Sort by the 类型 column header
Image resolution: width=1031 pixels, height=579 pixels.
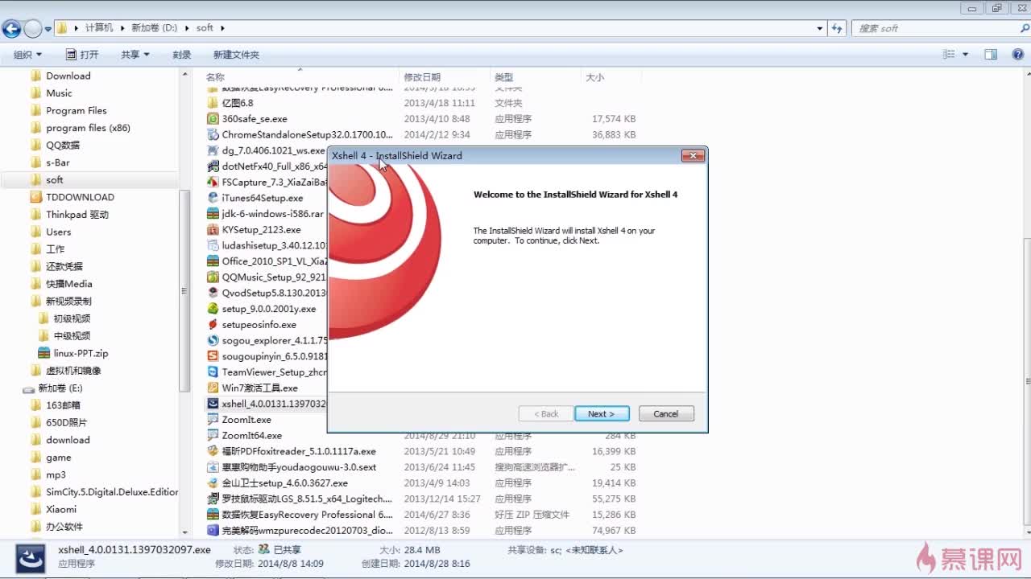point(503,77)
